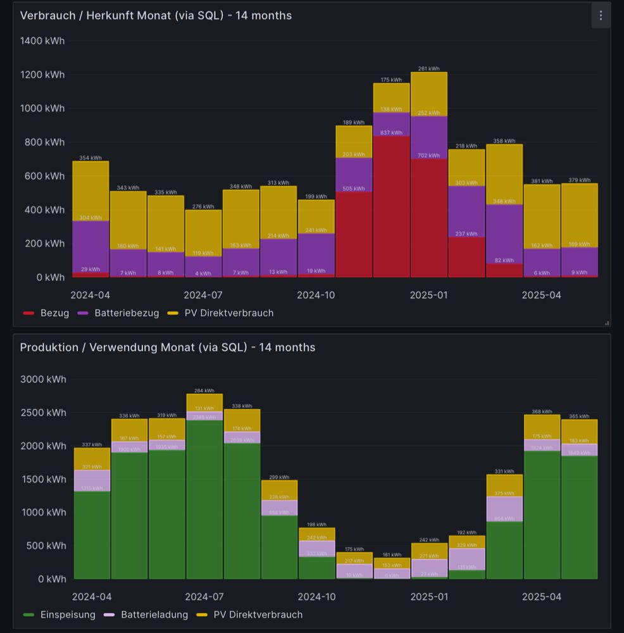
Task: Open the three-dot menu of the Verbrauch panel
Action: pos(601,15)
